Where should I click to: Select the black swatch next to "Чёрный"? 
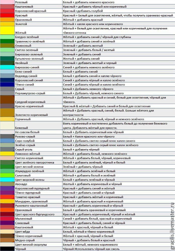[7, 249]
